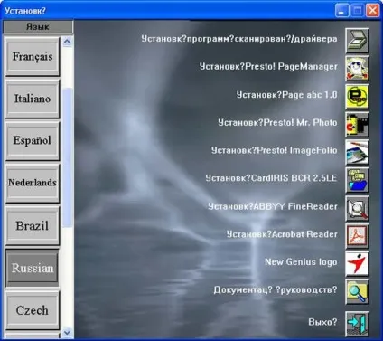
Task: Click the language list scrollbar thumb
Action: click(68, 157)
